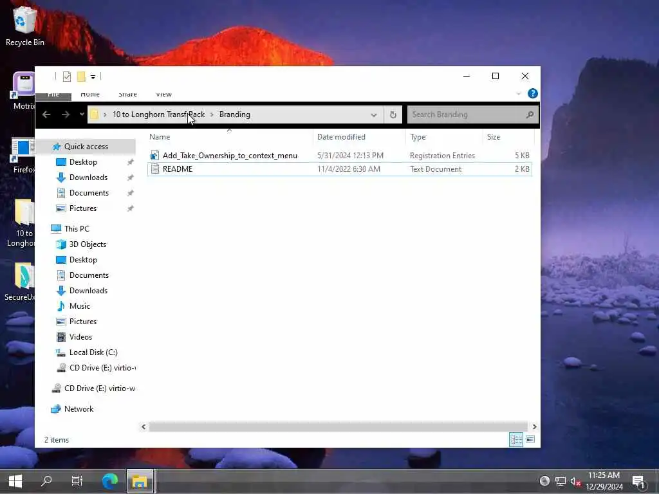659x494 pixels.
Task: Select This PC in navigation pane
Action: pyautogui.click(x=77, y=228)
